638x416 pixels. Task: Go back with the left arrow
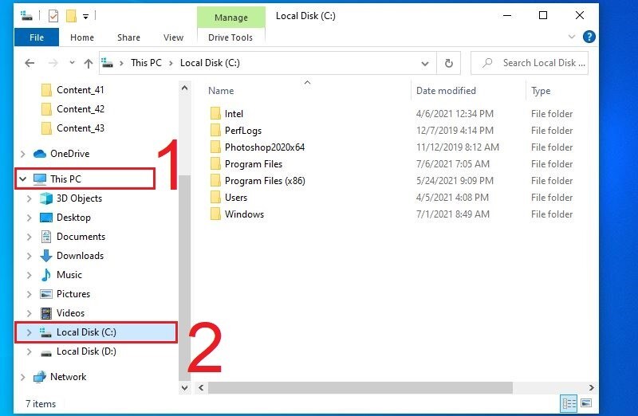coord(30,63)
